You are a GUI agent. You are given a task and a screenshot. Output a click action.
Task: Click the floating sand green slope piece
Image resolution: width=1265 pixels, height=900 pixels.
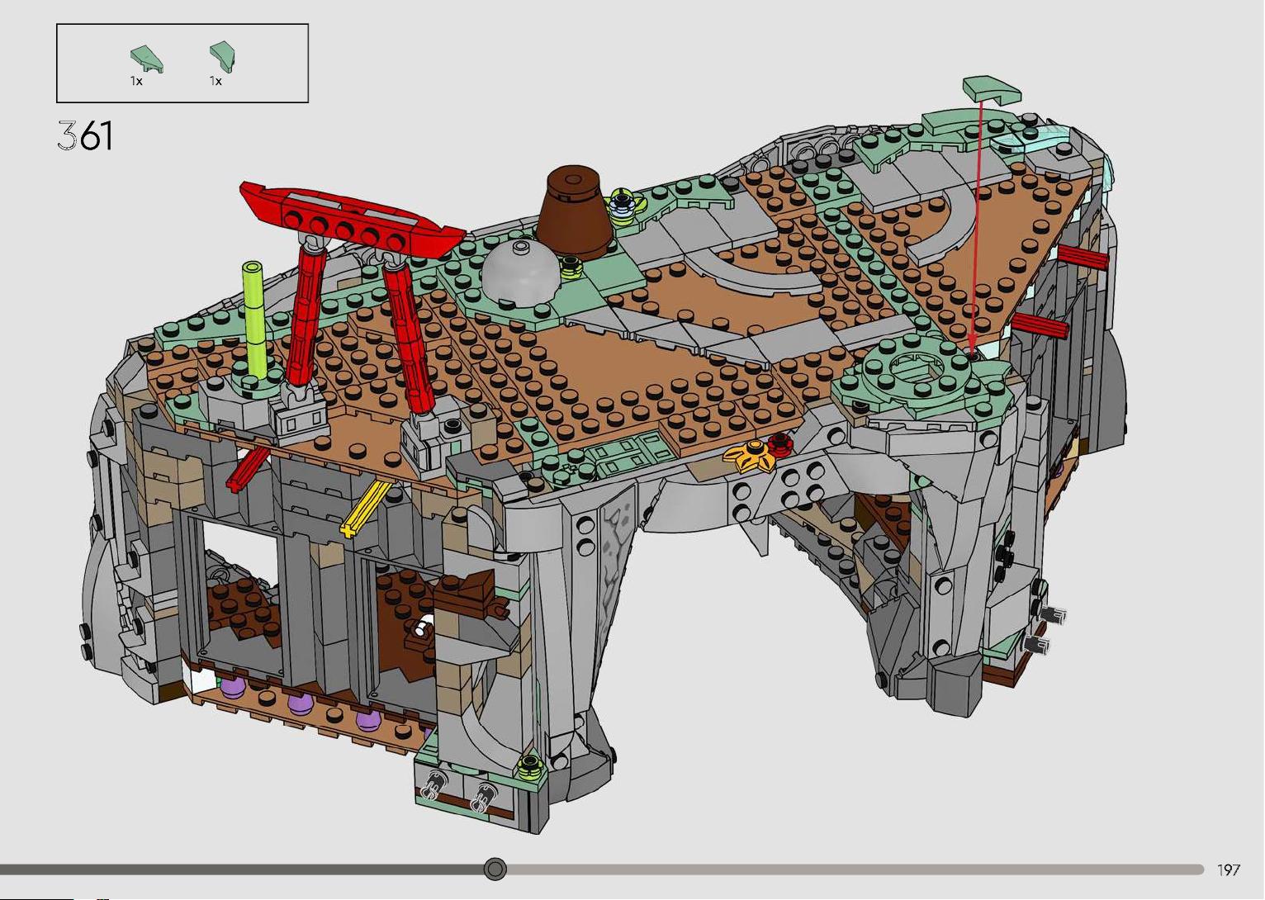coord(992,88)
